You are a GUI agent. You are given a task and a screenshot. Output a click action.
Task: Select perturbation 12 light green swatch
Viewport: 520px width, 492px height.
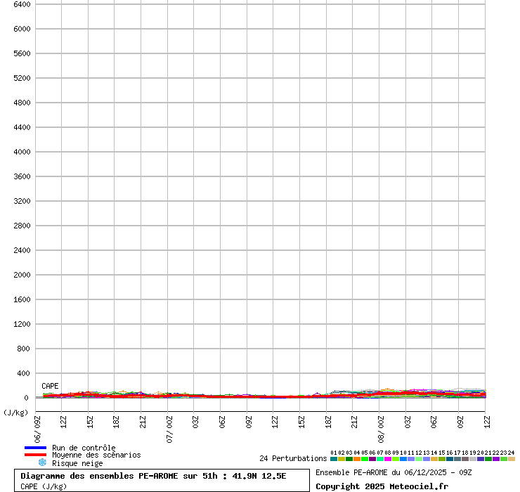click(419, 459)
